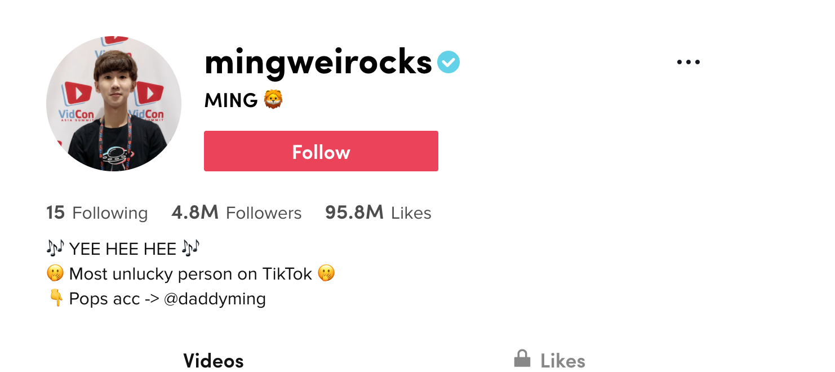835x372 pixels.
Task: Click the lock icon beside Likes tab
Action: click(x=522, y=358)
